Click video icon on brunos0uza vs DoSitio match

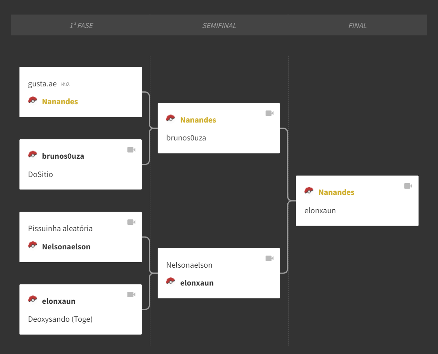131,150
